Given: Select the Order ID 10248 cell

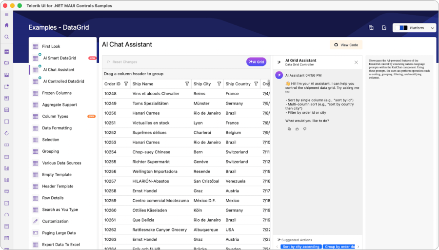Looking at the screenshot, I should click(x=116, y=94).
